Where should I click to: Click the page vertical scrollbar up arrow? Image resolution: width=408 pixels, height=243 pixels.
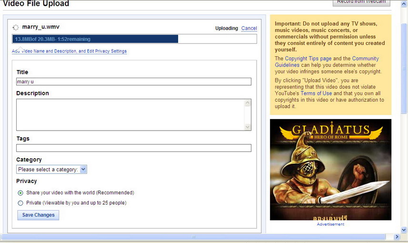click(x=404, y=4)
